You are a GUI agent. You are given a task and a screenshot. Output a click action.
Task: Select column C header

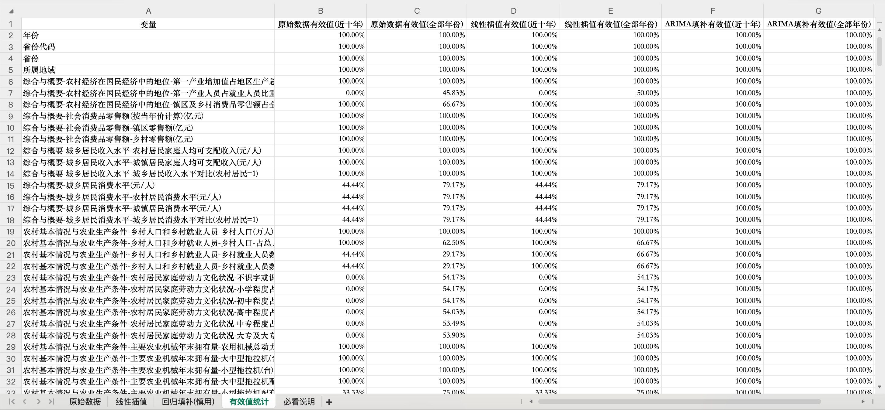point(417,11)
